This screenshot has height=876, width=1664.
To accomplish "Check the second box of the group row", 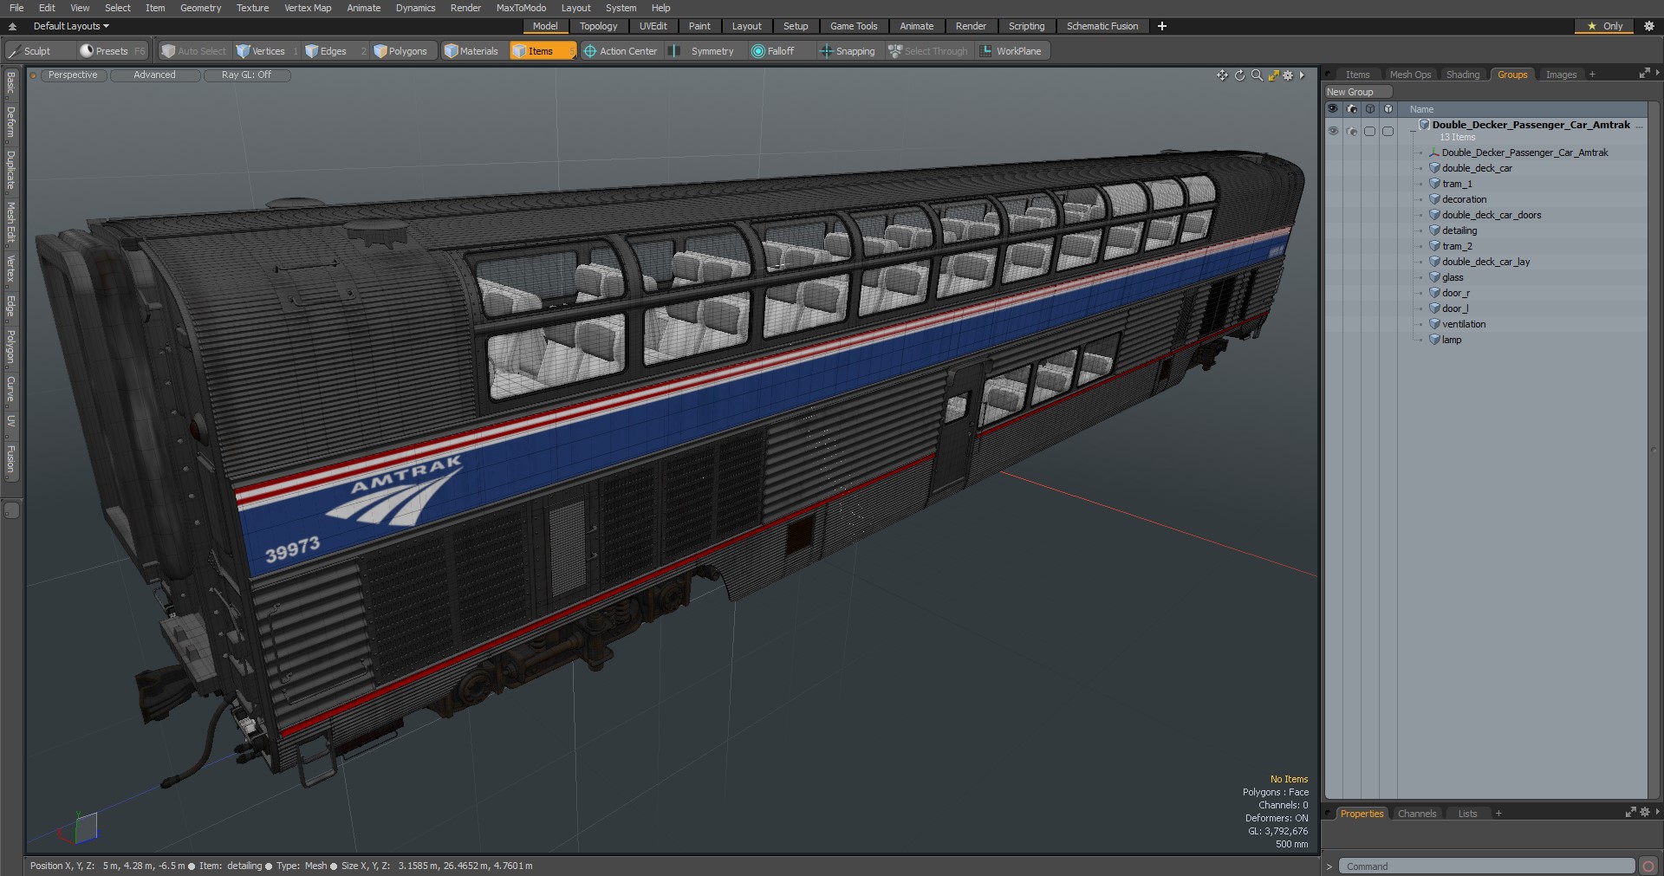I will (x=1388, y=131).
